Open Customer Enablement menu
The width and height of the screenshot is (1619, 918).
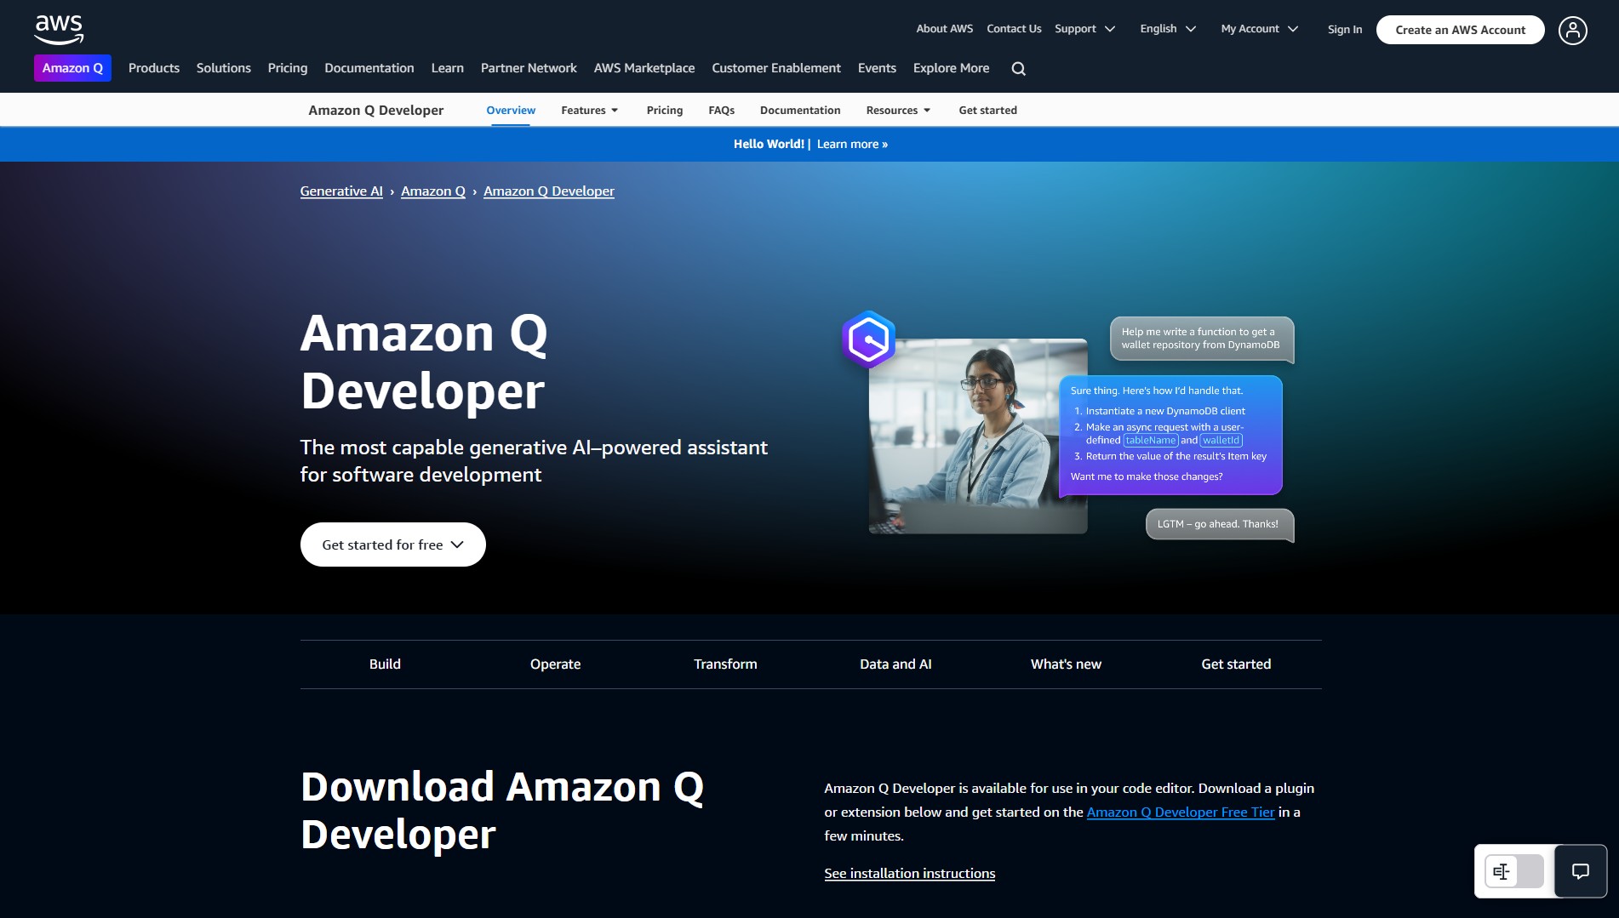click(x=776, y=68)
